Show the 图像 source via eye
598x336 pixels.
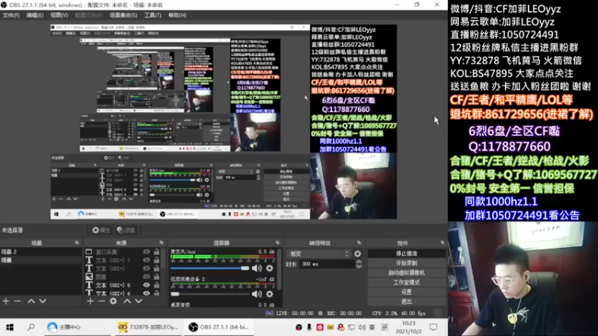pos(147,277)
